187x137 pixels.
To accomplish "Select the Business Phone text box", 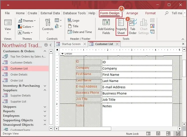I will 137,93.
